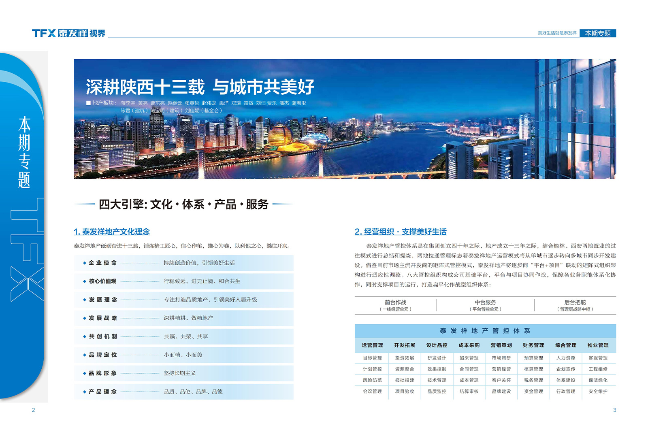Click the diamond bullet beside 品牌形象
This screenshot has width=648, height=432.
tap(85, 373)
